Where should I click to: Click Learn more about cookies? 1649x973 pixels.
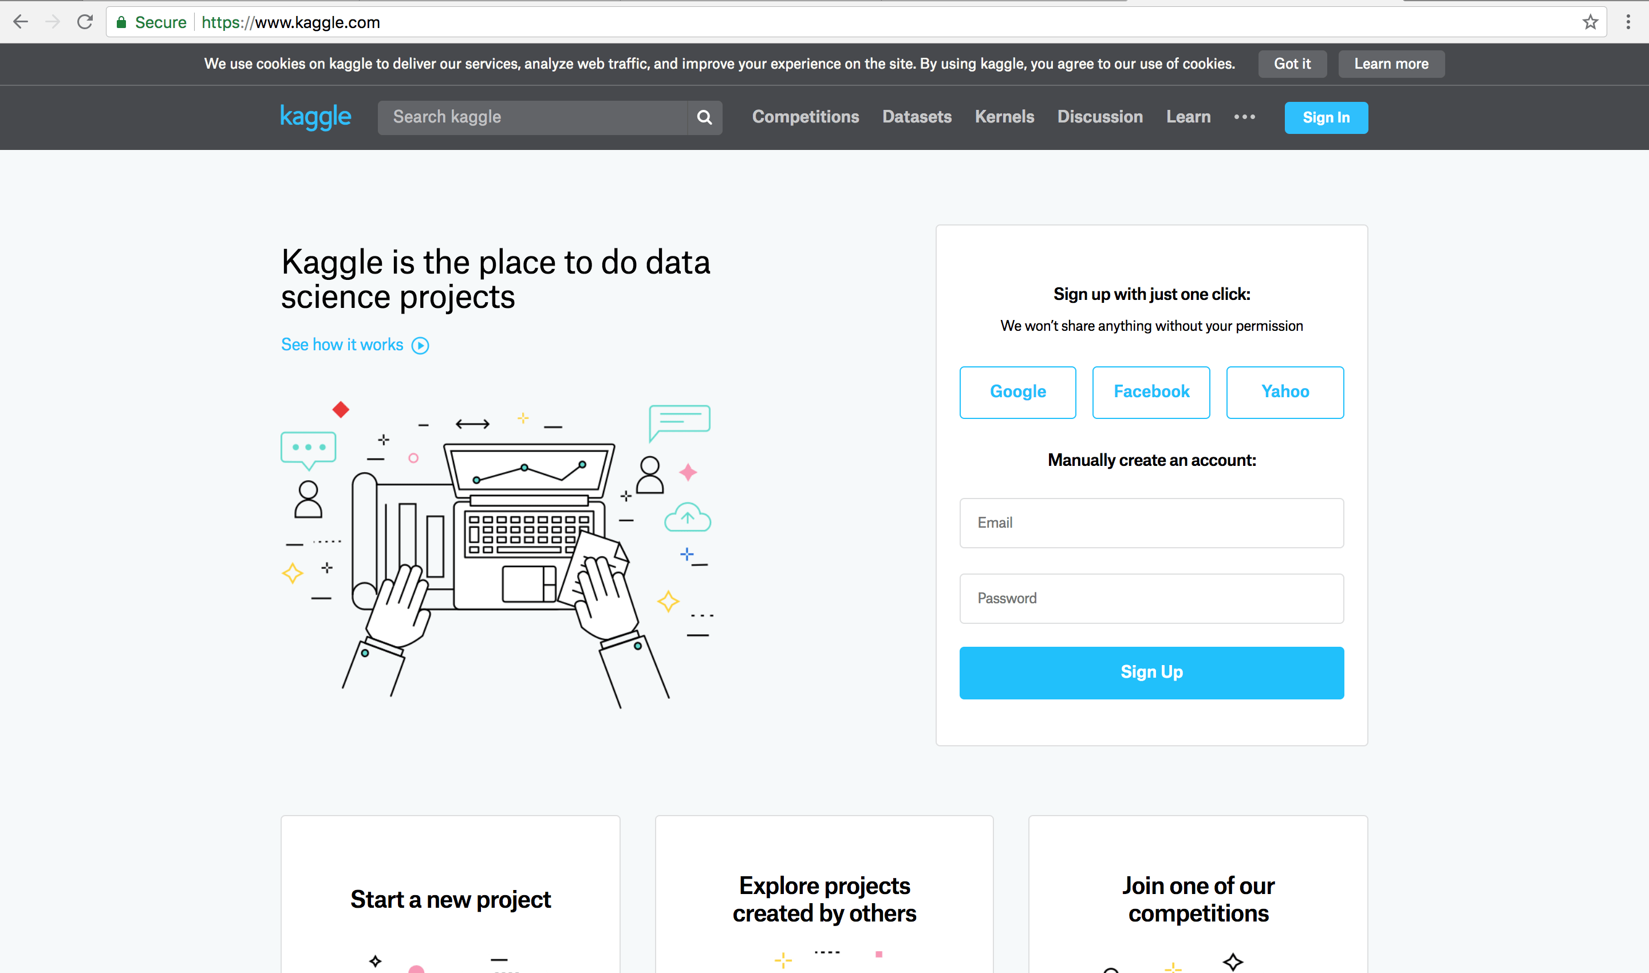(1391, 64)
